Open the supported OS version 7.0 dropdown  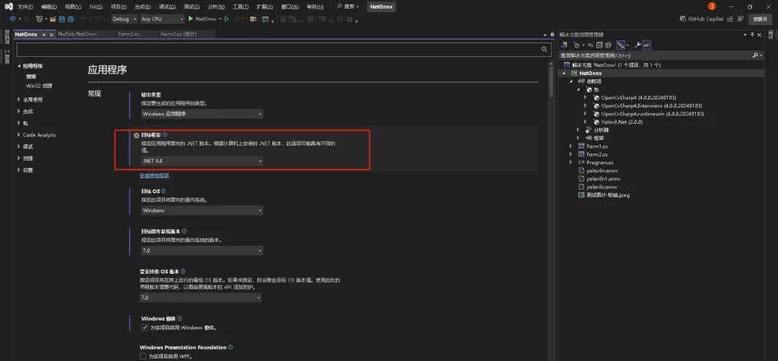[x=200, y=298]
